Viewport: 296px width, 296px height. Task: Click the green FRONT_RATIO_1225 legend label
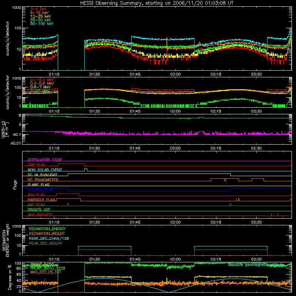48,268
